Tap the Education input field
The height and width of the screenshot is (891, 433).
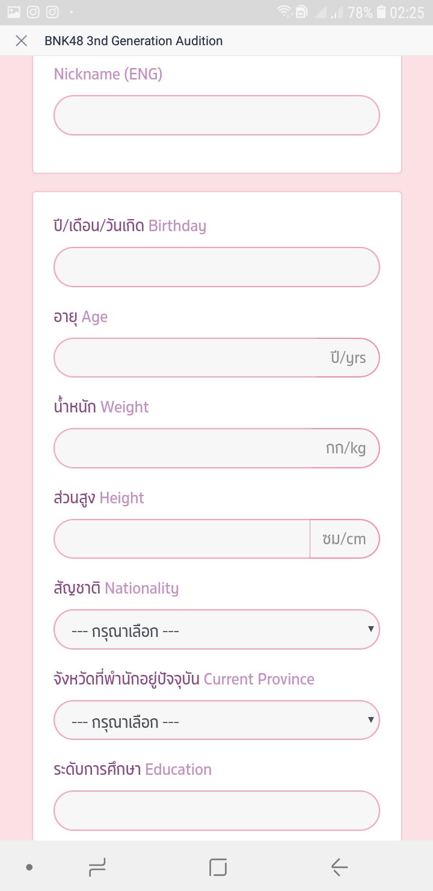[x=216, y=810]
